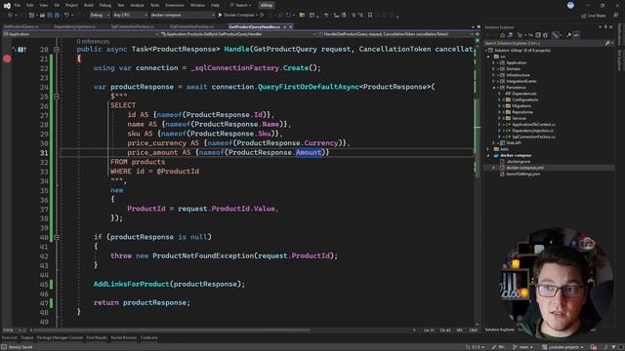Expand the Domain project node
Screen dimensions: 625x351
[x=493, y=69]
